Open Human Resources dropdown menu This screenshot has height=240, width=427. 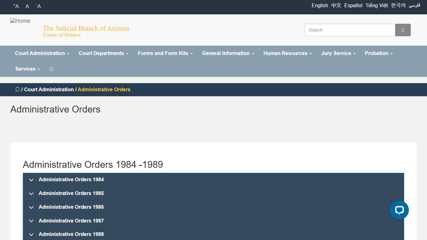(288, 53)
